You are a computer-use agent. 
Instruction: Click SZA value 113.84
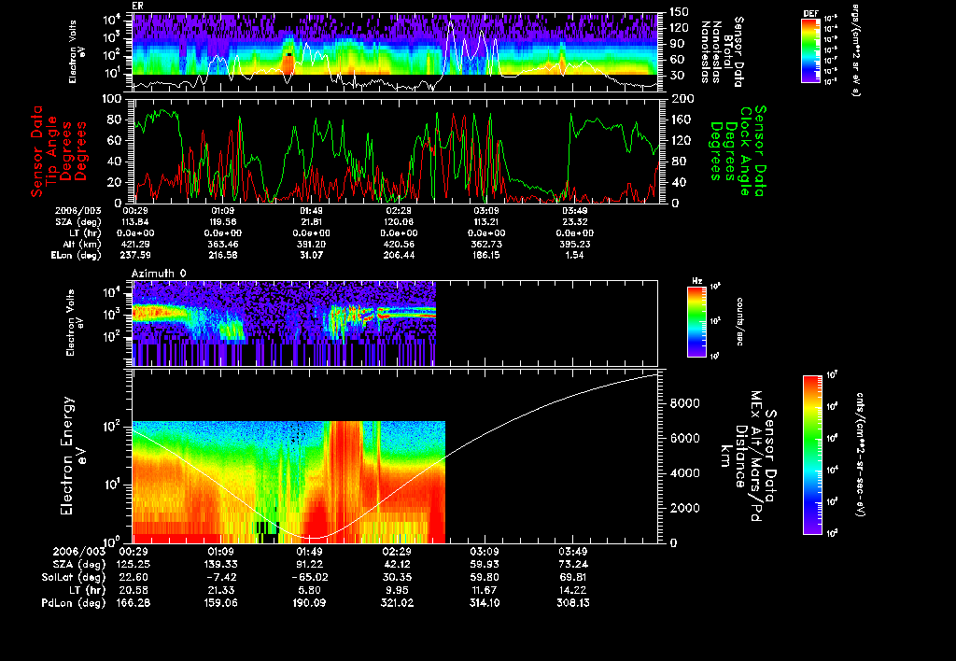coord(134,222)
